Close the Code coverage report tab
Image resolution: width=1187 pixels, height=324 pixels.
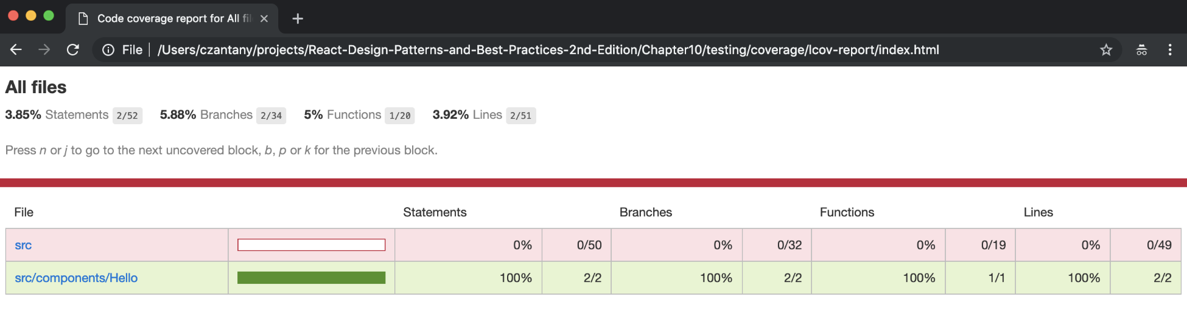click(x=264, y=19)
